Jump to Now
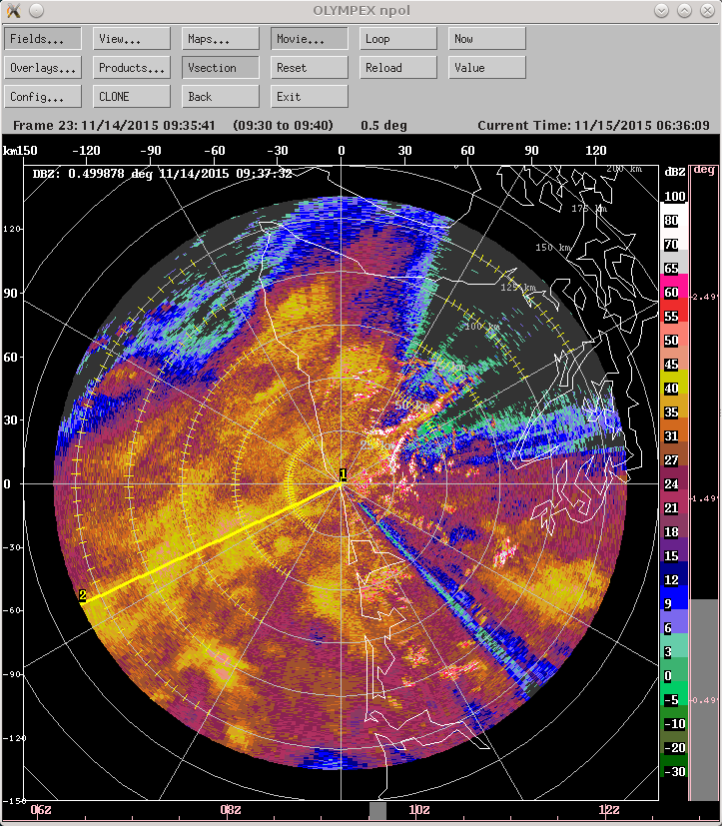This screenshot has width=722, height=826. (487, 39)
